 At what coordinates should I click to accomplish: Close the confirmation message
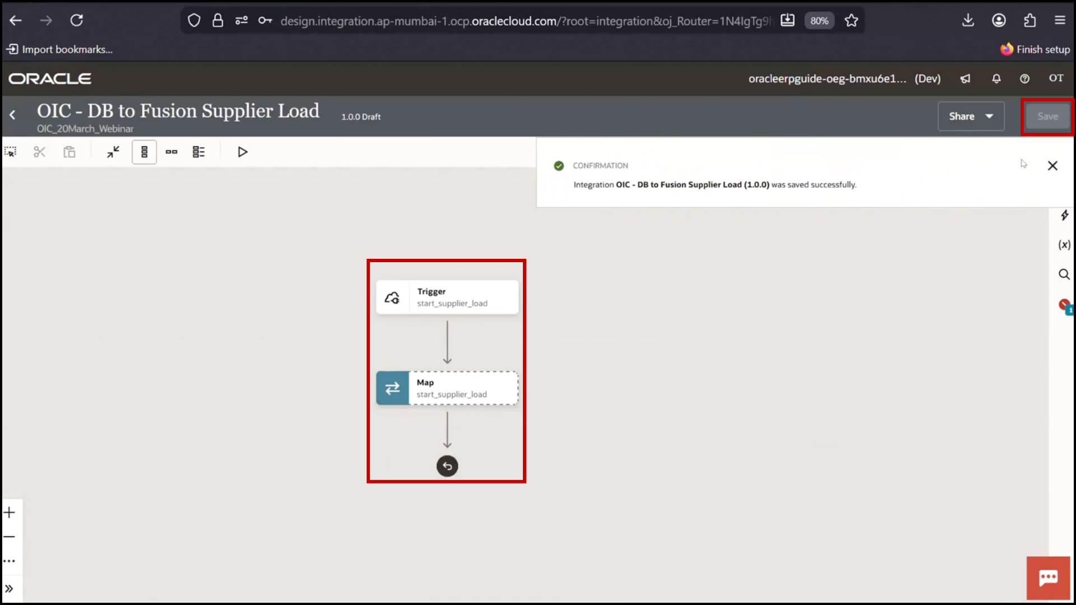pyautogui.click(x=1052, y=166)
